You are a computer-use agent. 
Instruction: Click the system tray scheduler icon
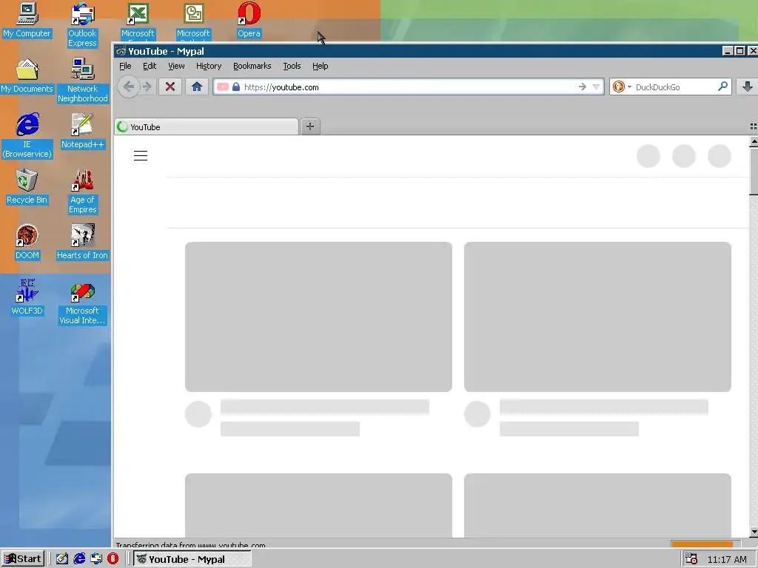pyautogui.click(x=692, y=559)
